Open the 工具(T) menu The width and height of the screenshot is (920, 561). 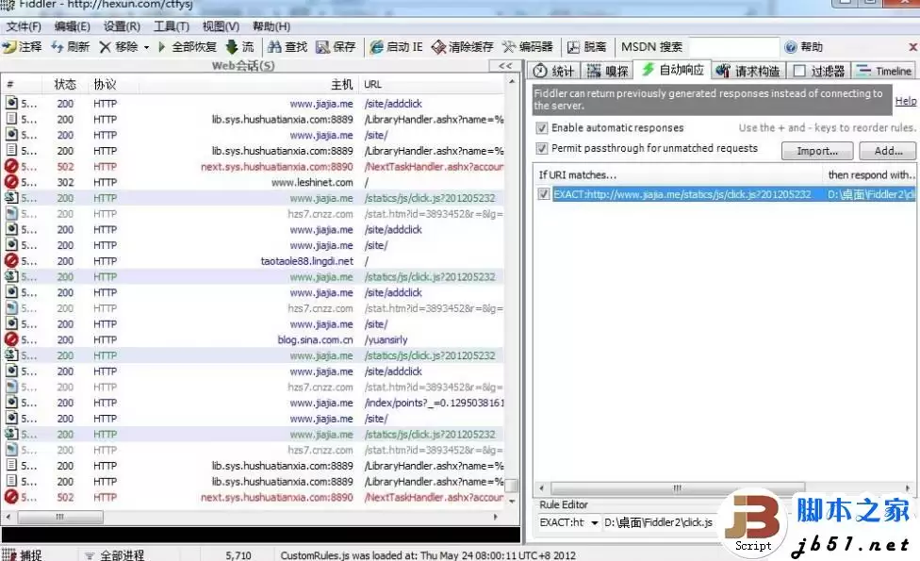(171, 26)
